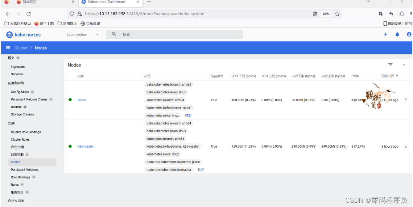Click the Cluster breadcrumb
Viewport: 413px width, 207px height.
tap(21, 48)
